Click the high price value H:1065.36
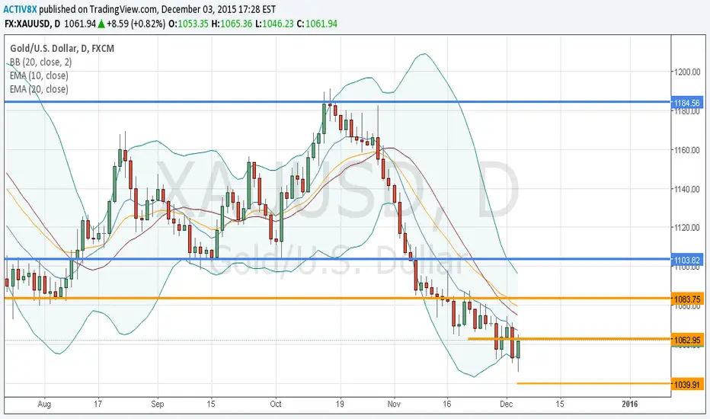 (x=232, y=24)
